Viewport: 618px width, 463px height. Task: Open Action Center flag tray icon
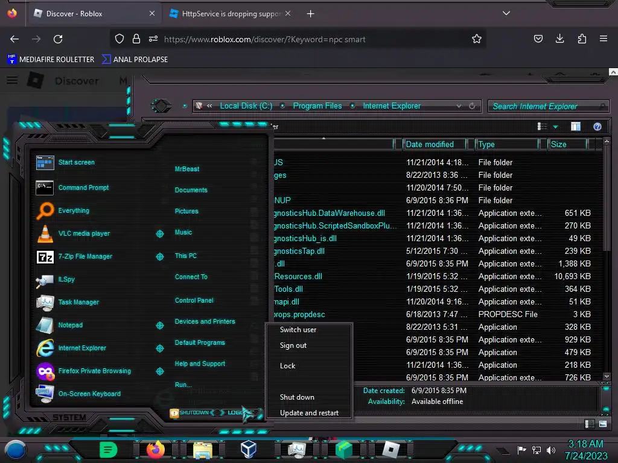(522, 450)
